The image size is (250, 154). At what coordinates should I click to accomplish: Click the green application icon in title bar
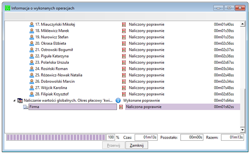point(7,8)
